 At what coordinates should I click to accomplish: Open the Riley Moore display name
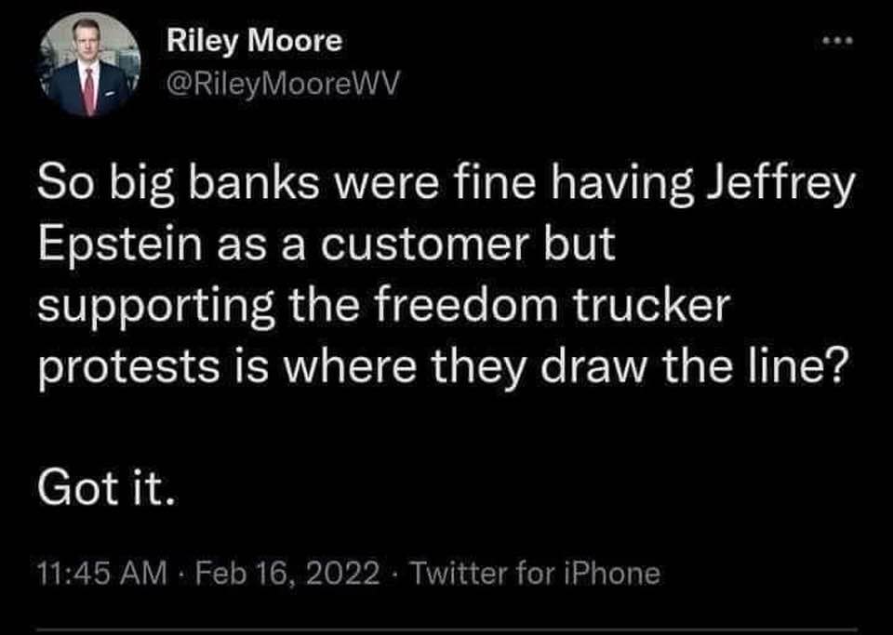click(x=253, y=41)
